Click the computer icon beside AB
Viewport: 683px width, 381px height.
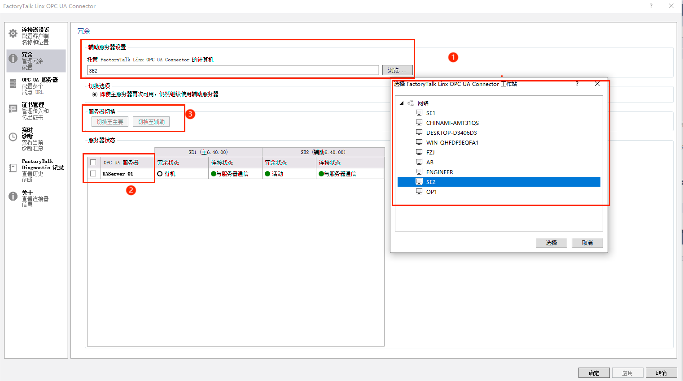coord(419,162)
